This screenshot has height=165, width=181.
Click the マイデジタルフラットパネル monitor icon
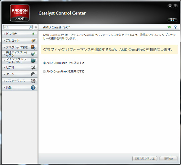pyautogui.click(x=33, y=60)
